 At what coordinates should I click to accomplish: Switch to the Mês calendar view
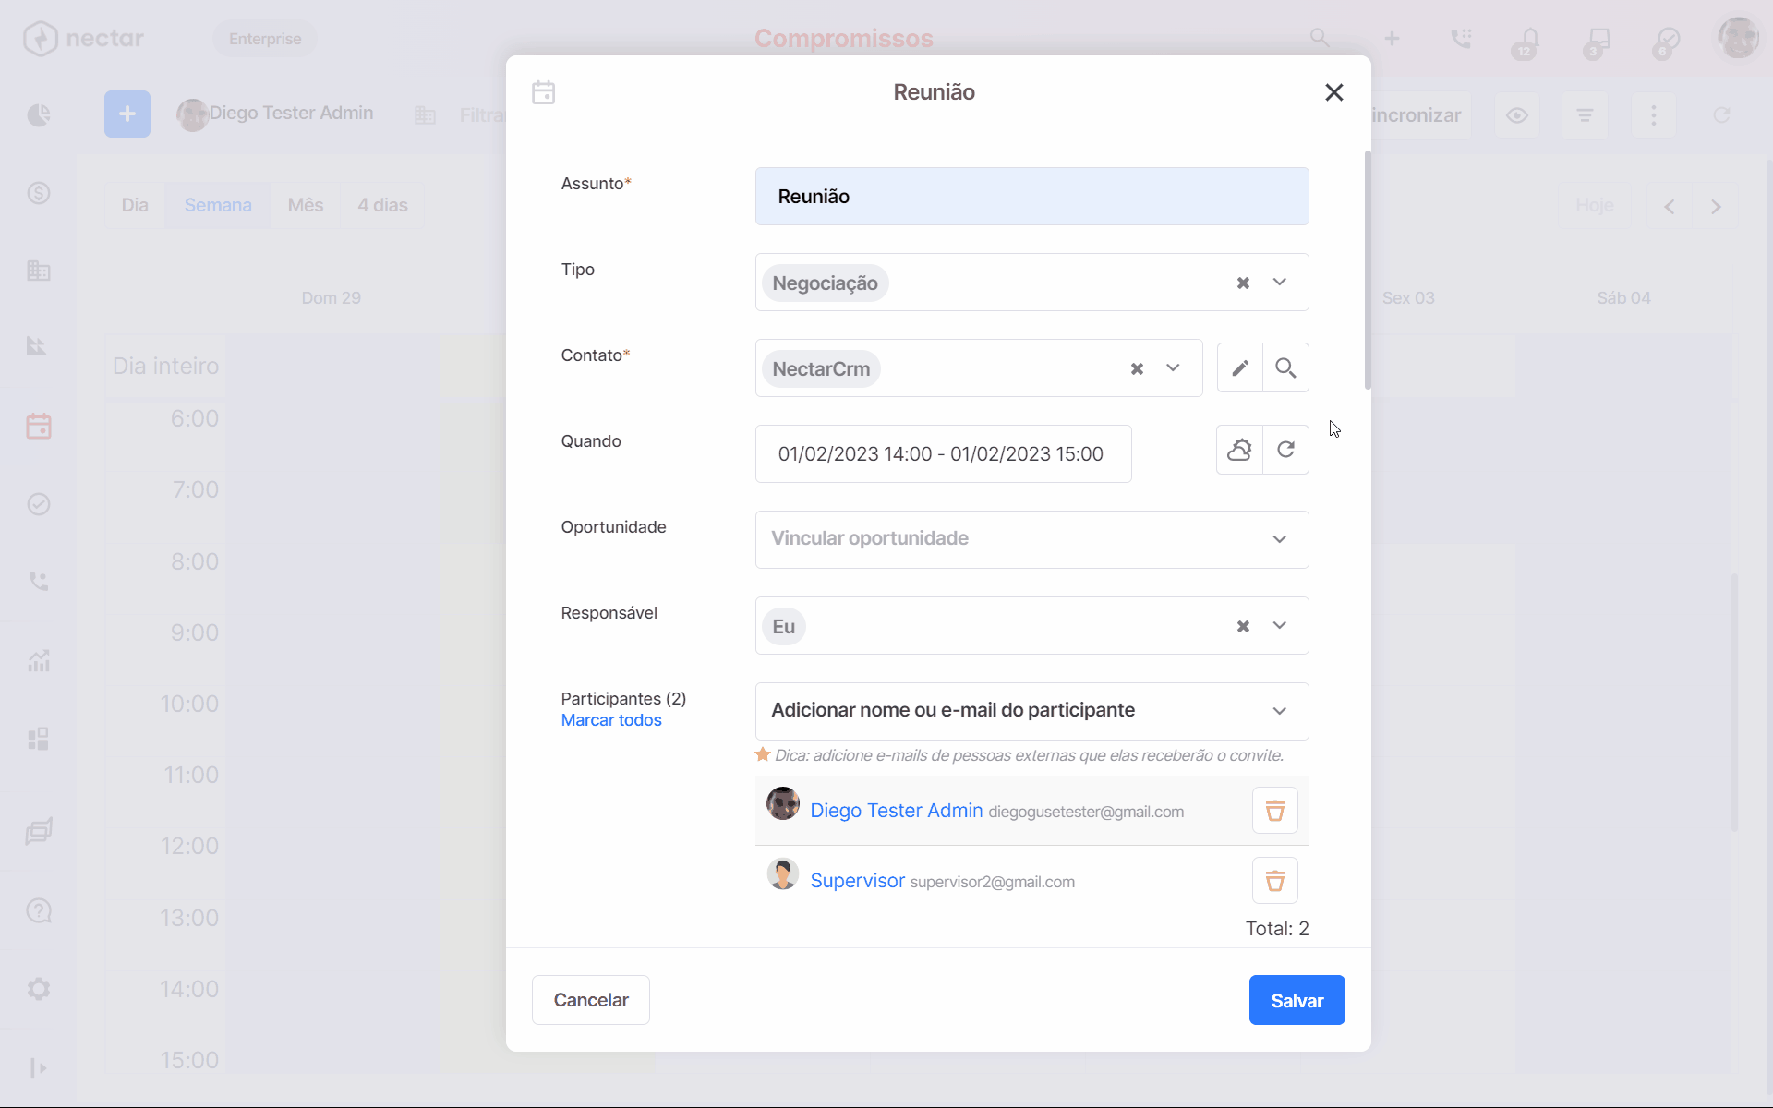click(x=306, y=205)
